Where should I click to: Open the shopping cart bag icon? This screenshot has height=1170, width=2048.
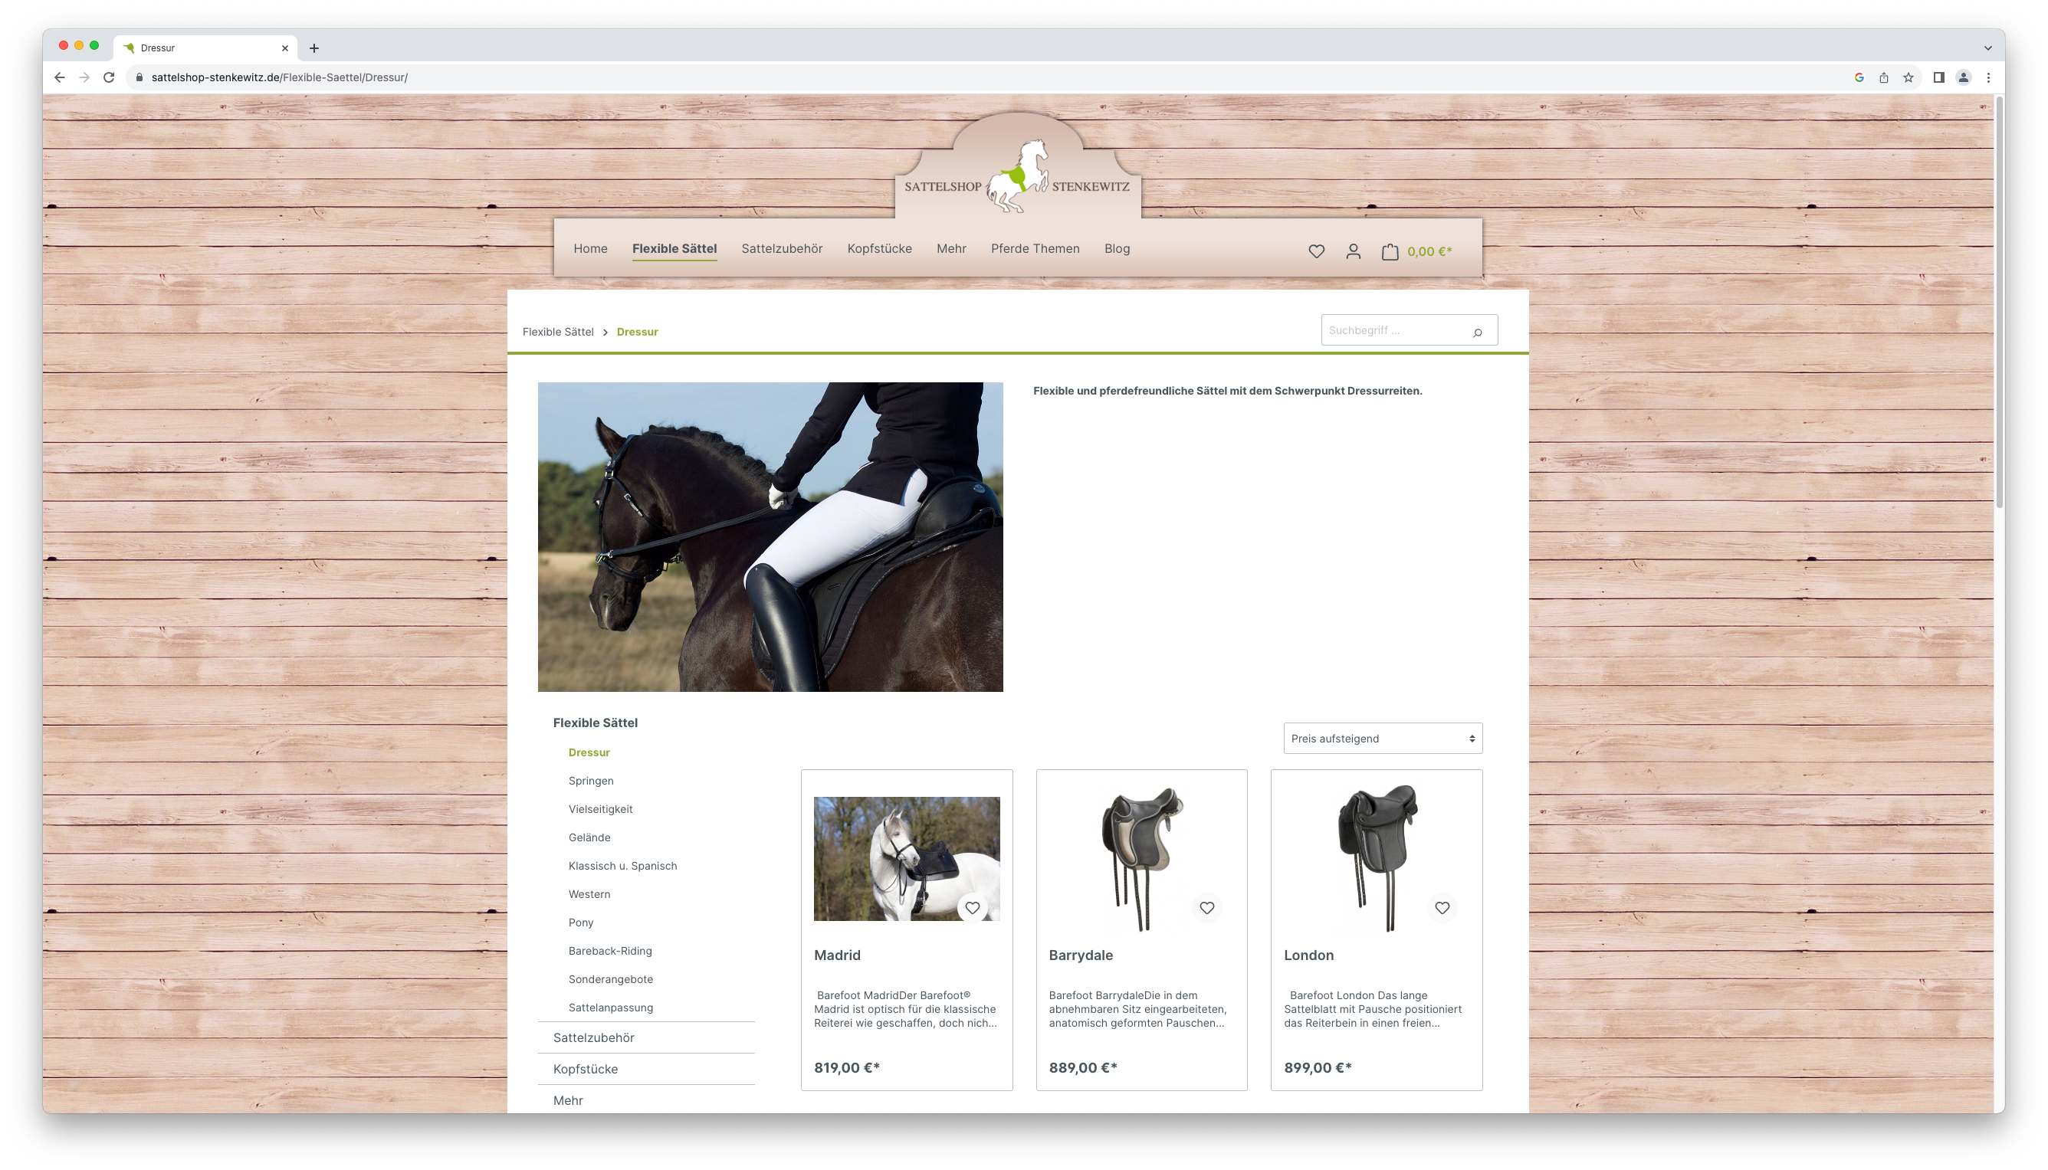click(x=1390, y=251)
